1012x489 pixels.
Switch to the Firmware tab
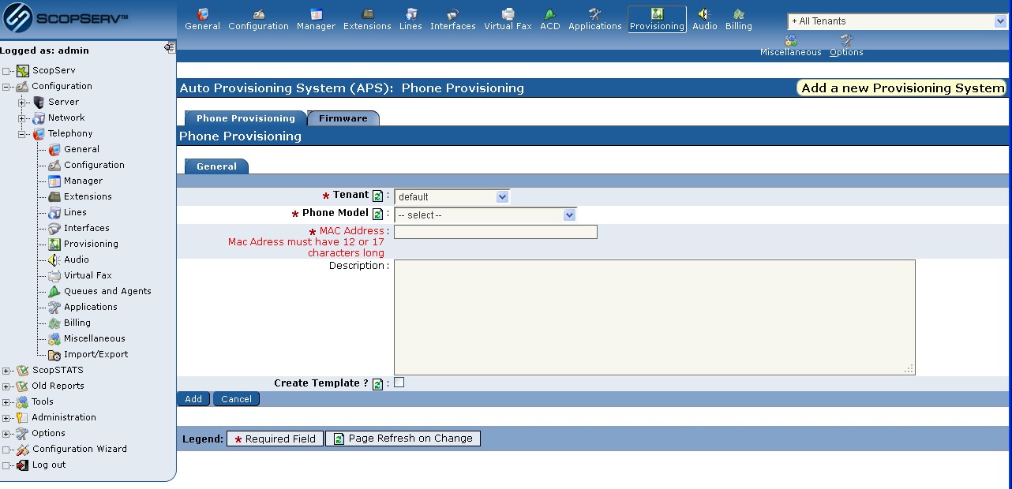coord(343,118)
